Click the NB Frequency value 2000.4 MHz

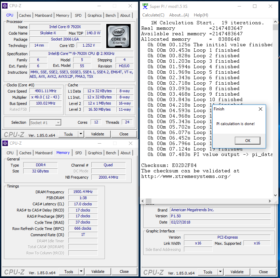108,177
